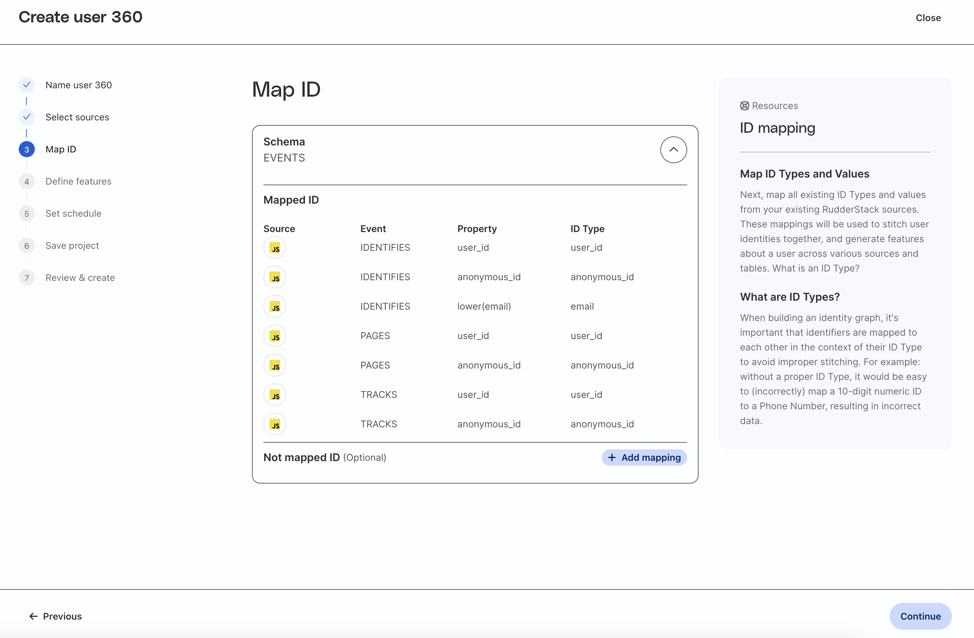
Task: Click JS source icon in IDENTIFIES anonymous_id row
Action: coord(274,277)
